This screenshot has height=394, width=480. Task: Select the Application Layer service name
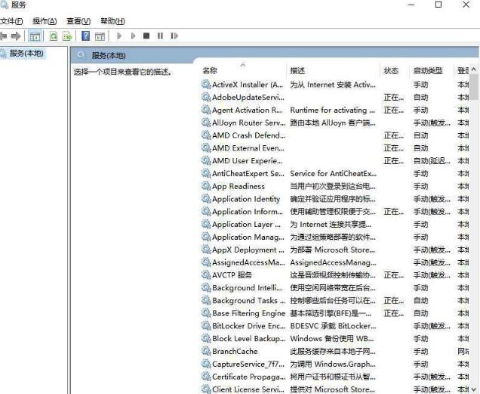247,225
